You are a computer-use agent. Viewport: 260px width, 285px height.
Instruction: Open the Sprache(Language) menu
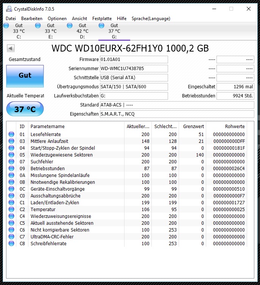[x=151, y=19]
